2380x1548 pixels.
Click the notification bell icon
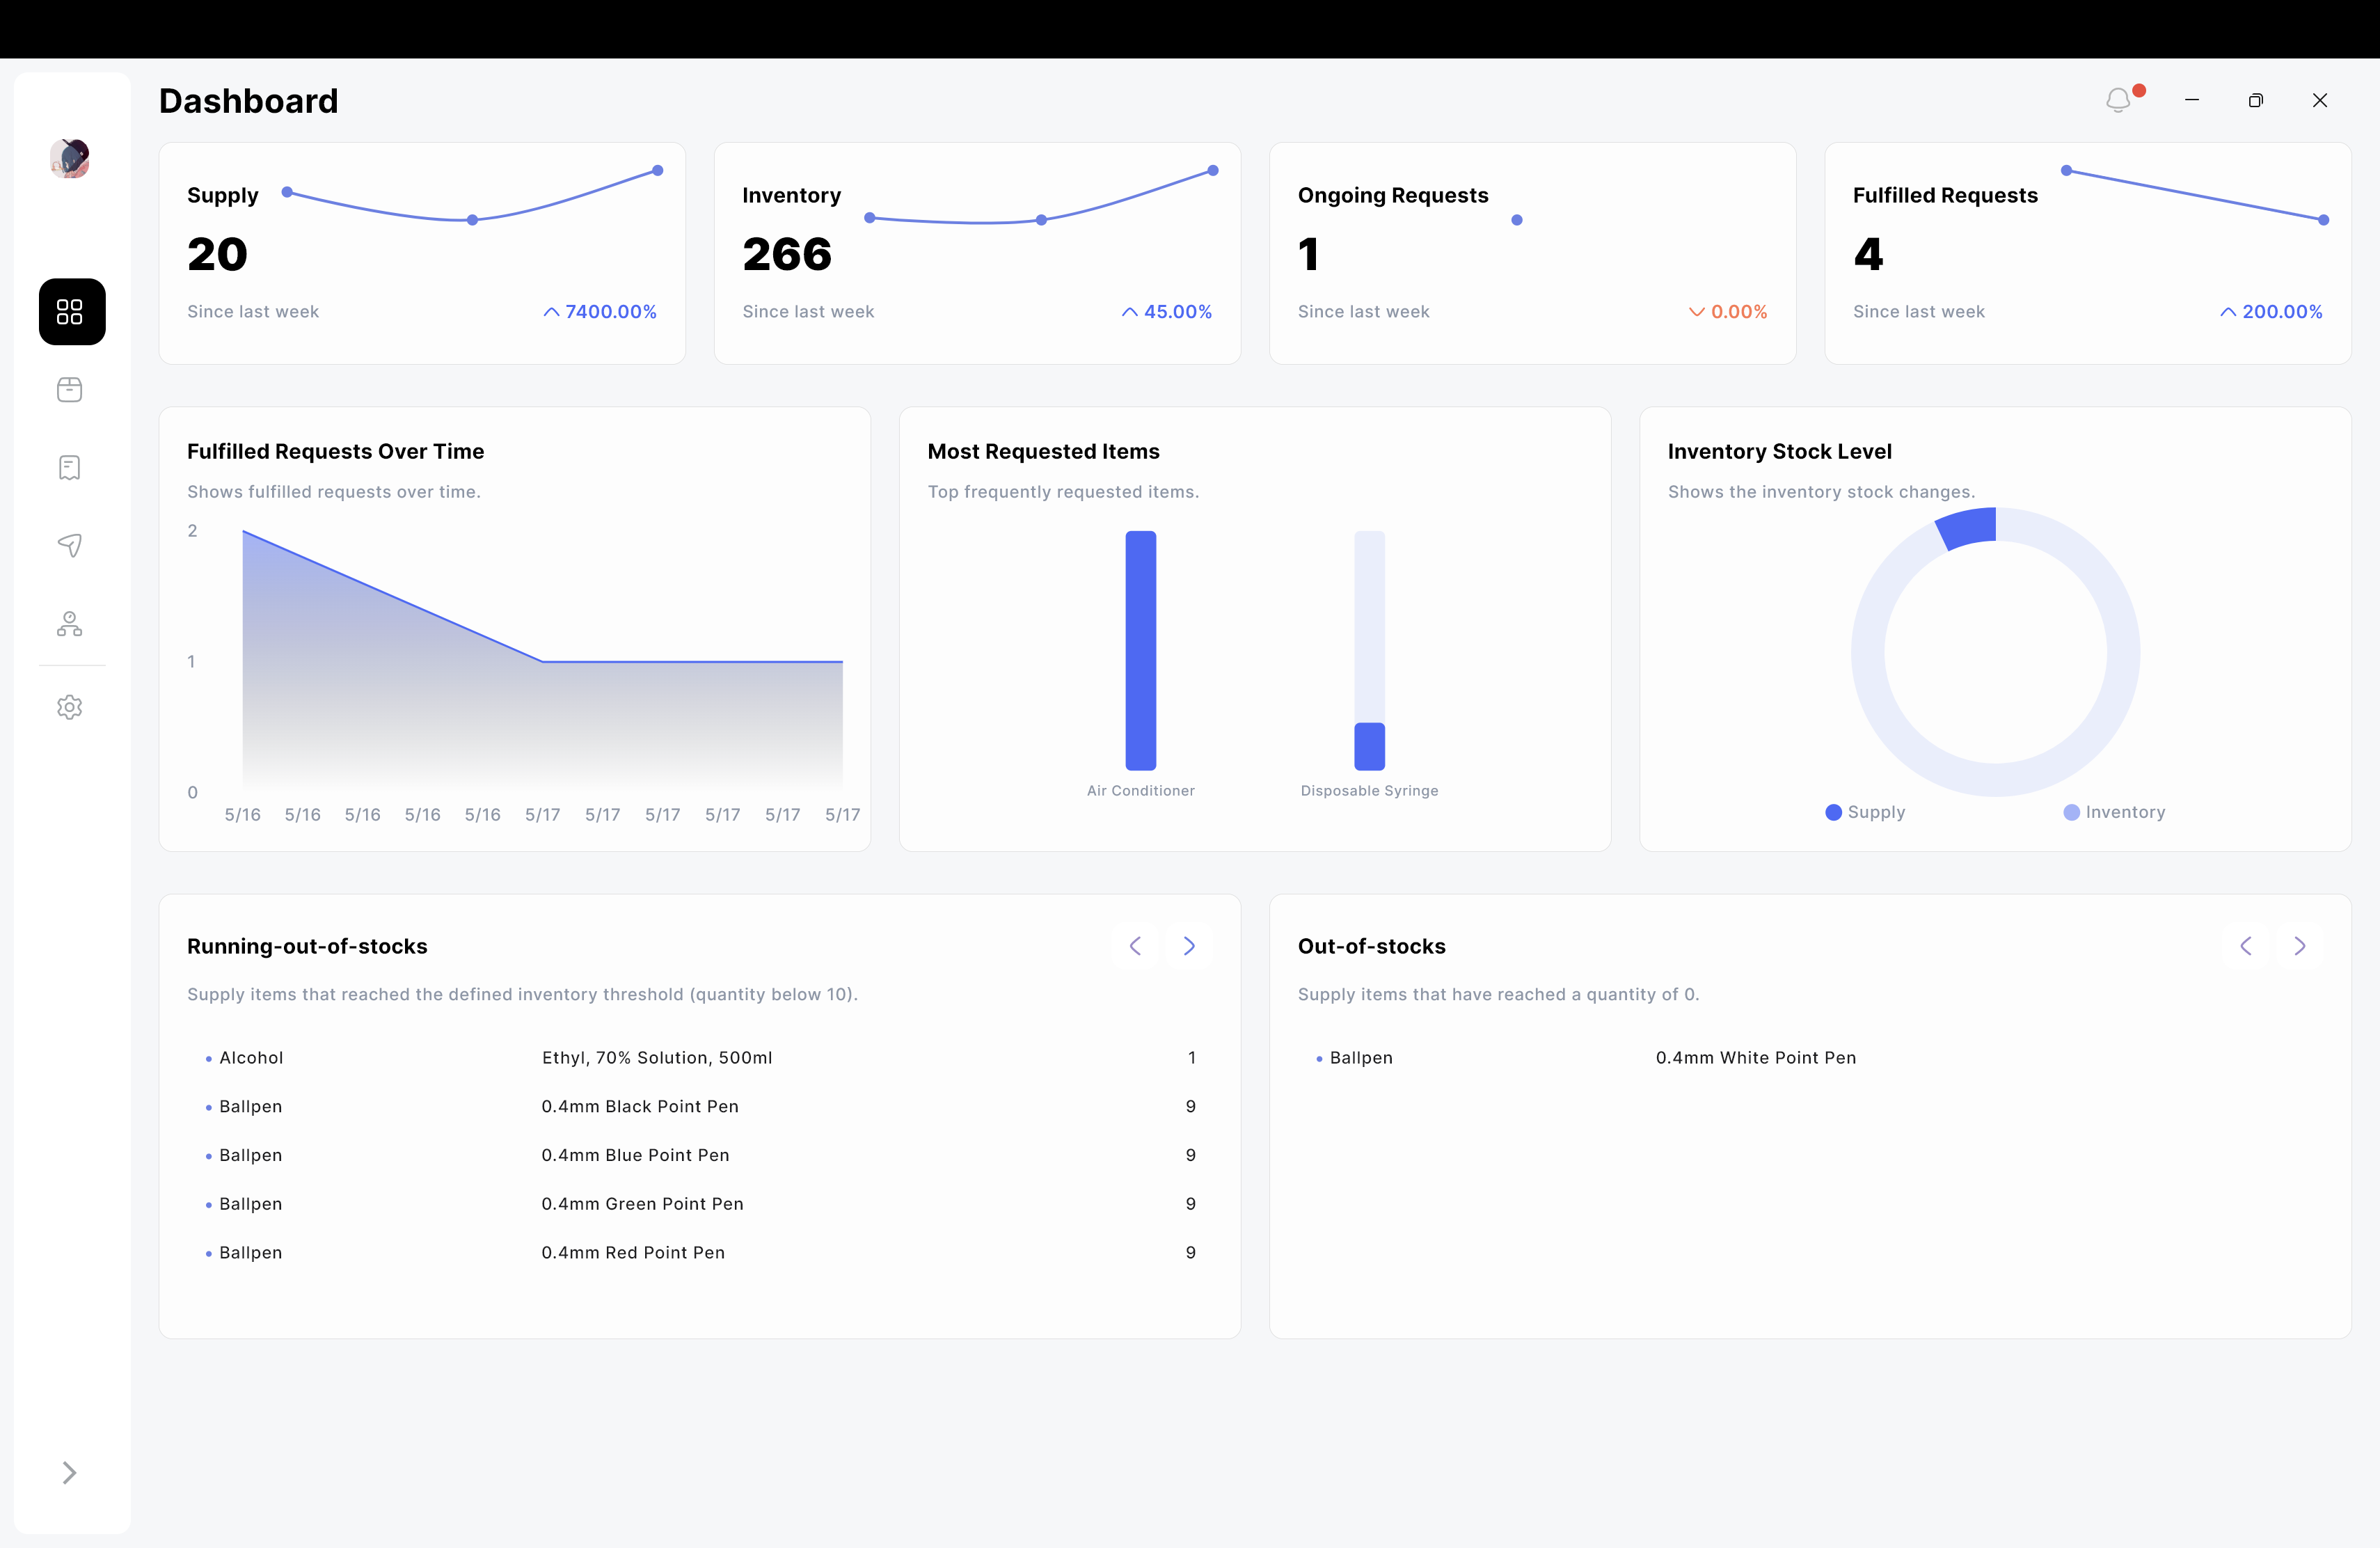click(2118, 101)
